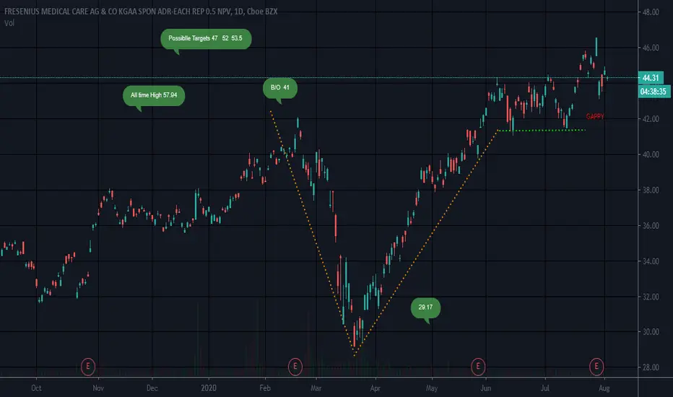
Task: Click the 'Dec' date axis label
Action: 152,388
